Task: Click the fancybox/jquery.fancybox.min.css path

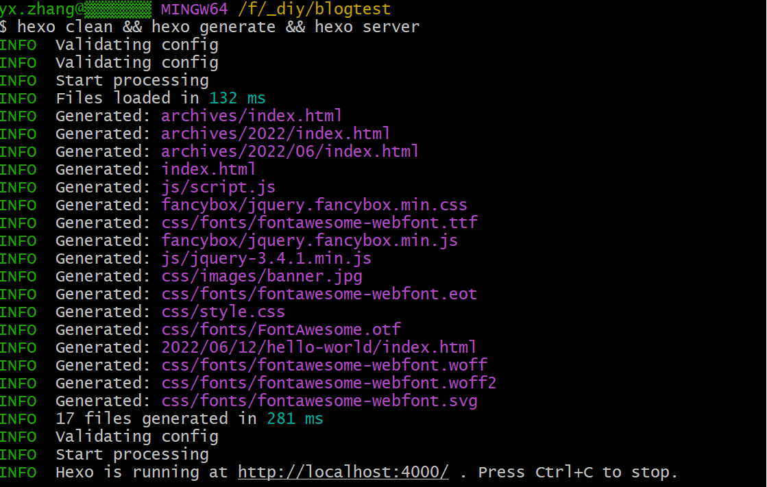Action: [x=314, y=205]
